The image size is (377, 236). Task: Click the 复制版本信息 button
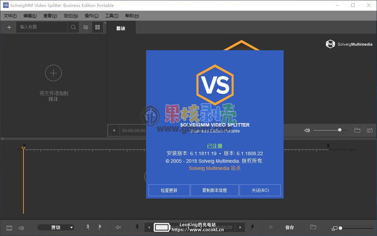214,190
